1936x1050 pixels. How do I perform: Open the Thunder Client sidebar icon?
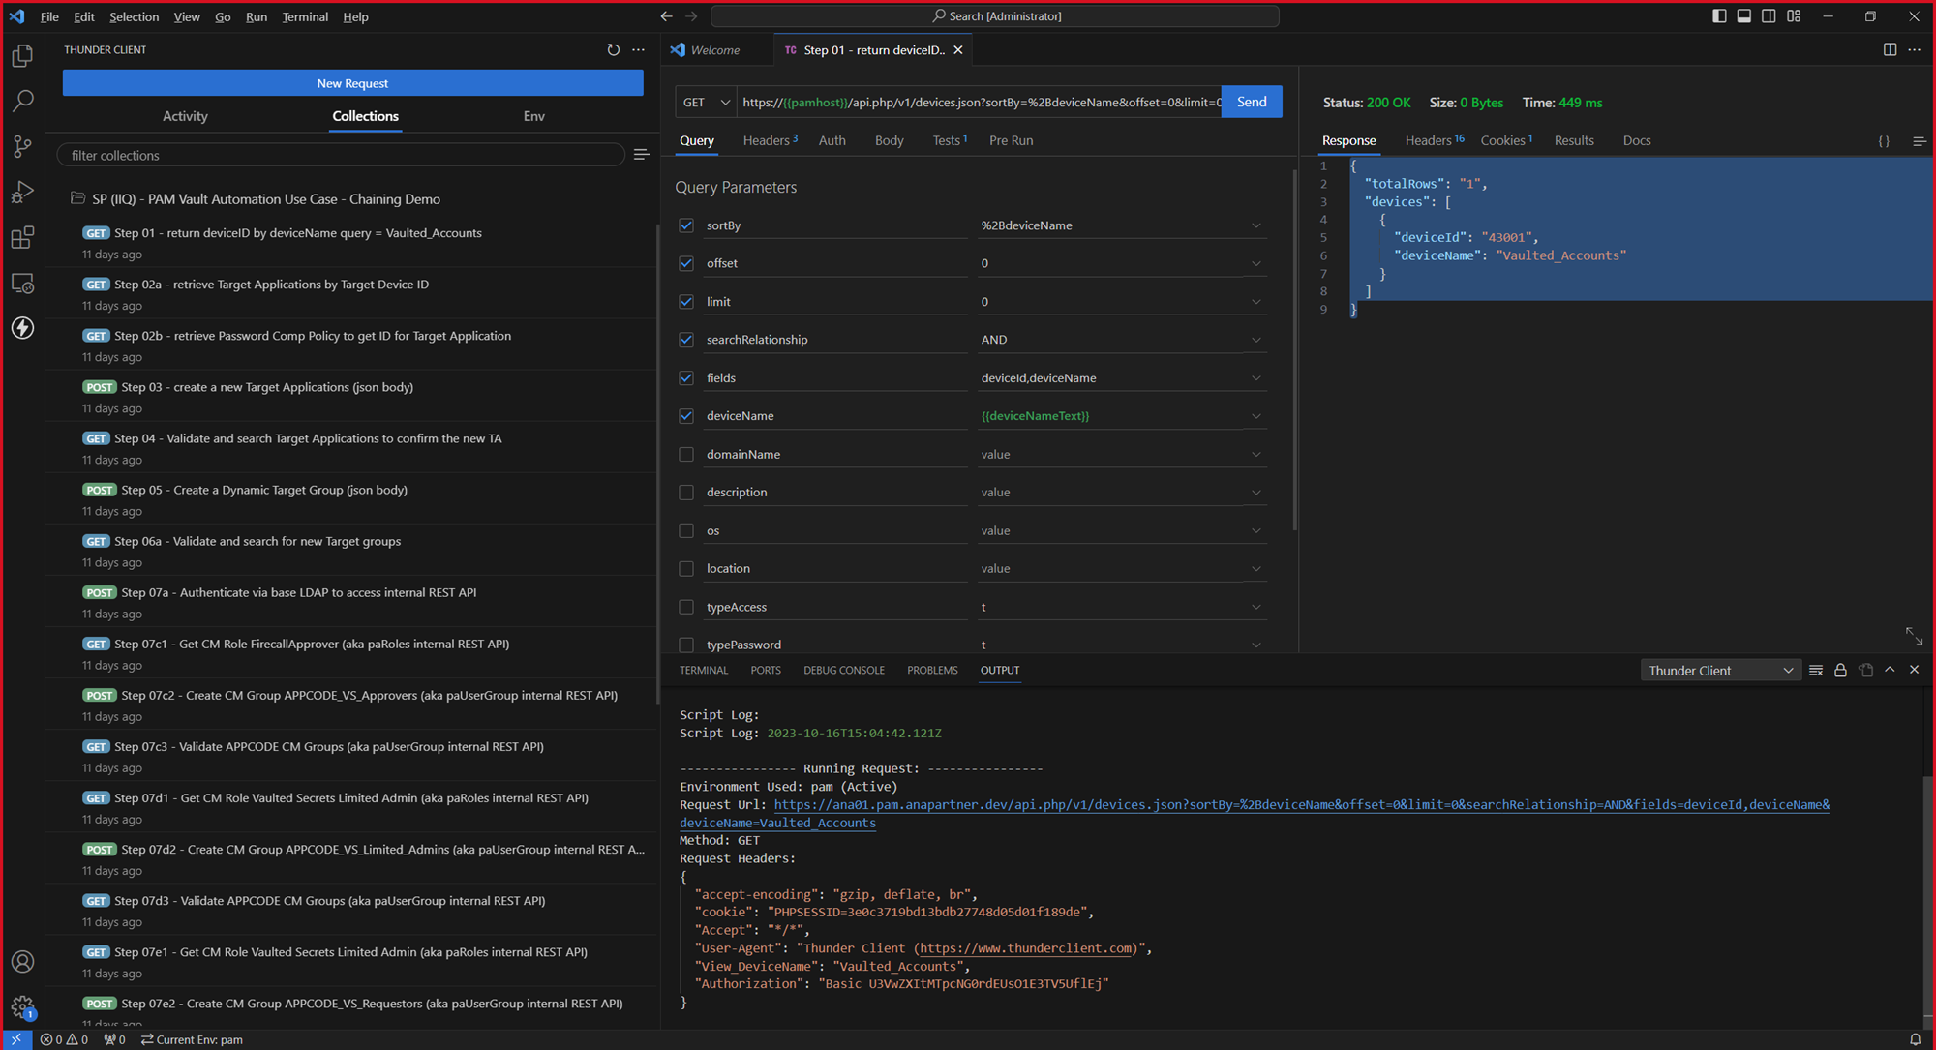tap(23, 328)
